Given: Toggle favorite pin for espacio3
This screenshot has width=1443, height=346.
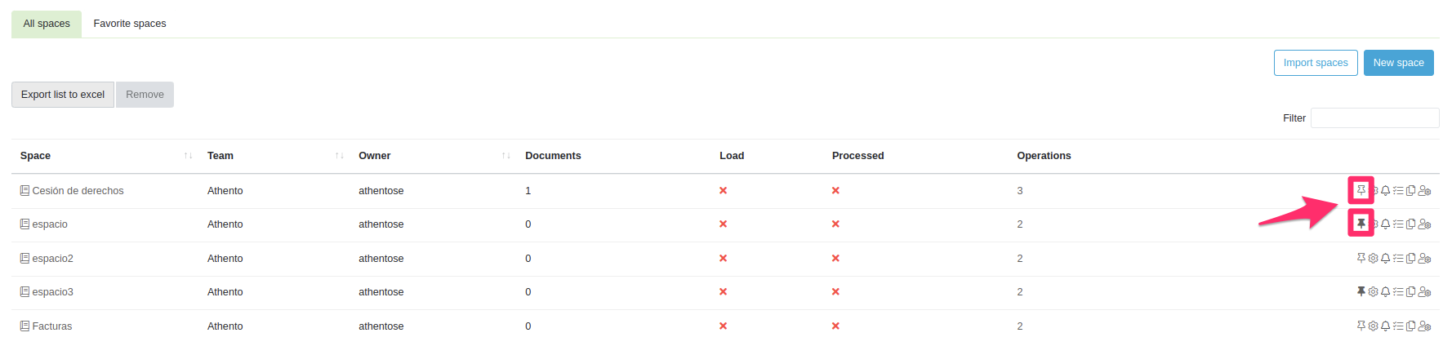Looking at the screenshot, I should (x=1361, y=291).
